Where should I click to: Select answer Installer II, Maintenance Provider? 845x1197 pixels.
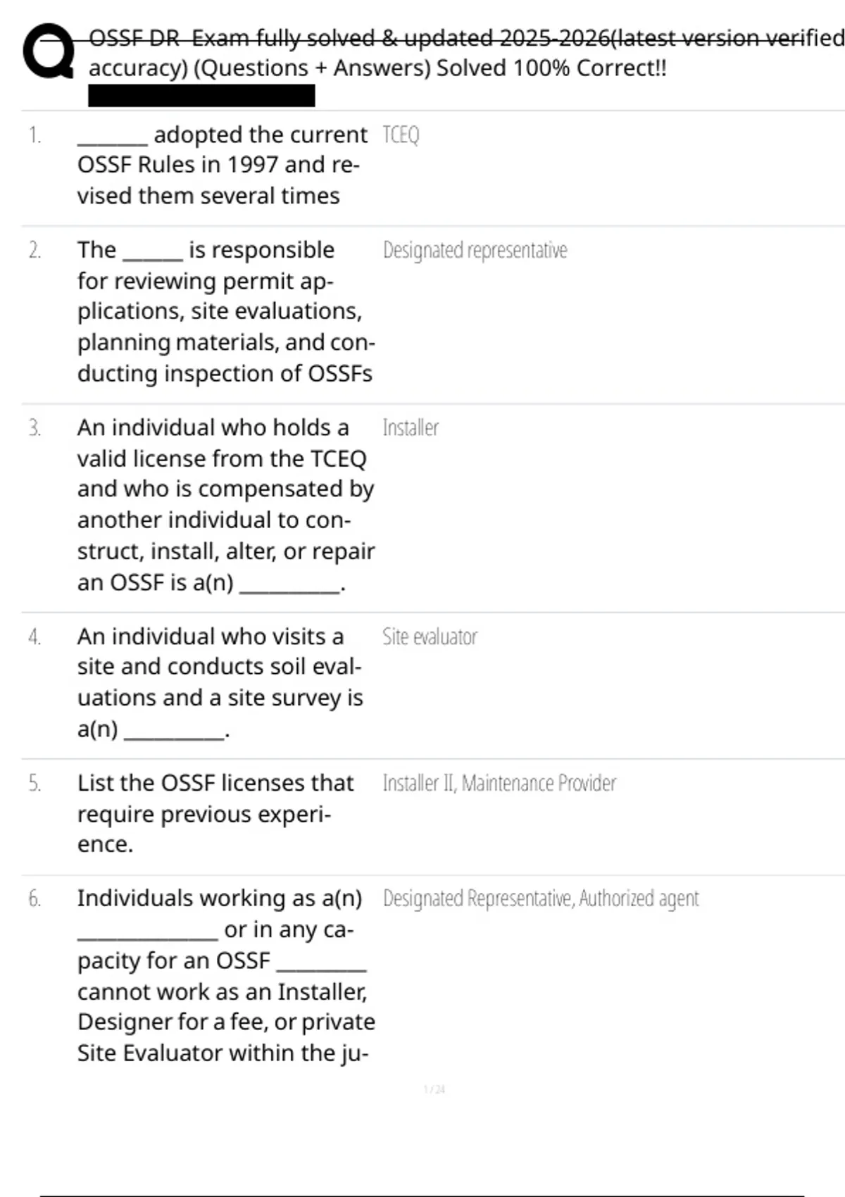tap(499, 784)
